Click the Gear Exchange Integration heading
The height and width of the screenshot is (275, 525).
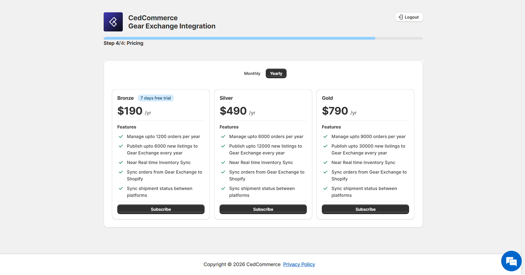(172, 26)
